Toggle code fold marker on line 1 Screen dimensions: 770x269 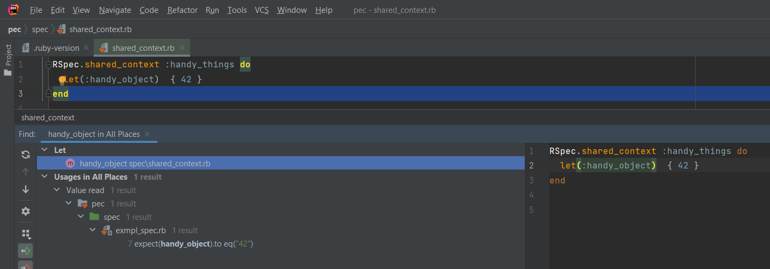pos(48,65)
